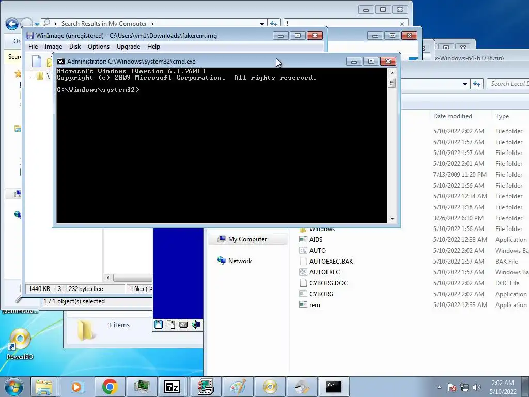Screen dimensions: 529x397
Task: Switch to Command Prompt taskbar button
Action: 334,387
